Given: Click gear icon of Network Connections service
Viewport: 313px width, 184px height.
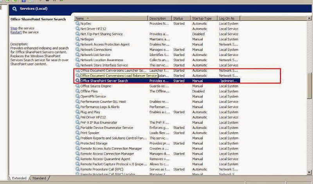Looking at the screenshot, I should [x=77, y=49].
